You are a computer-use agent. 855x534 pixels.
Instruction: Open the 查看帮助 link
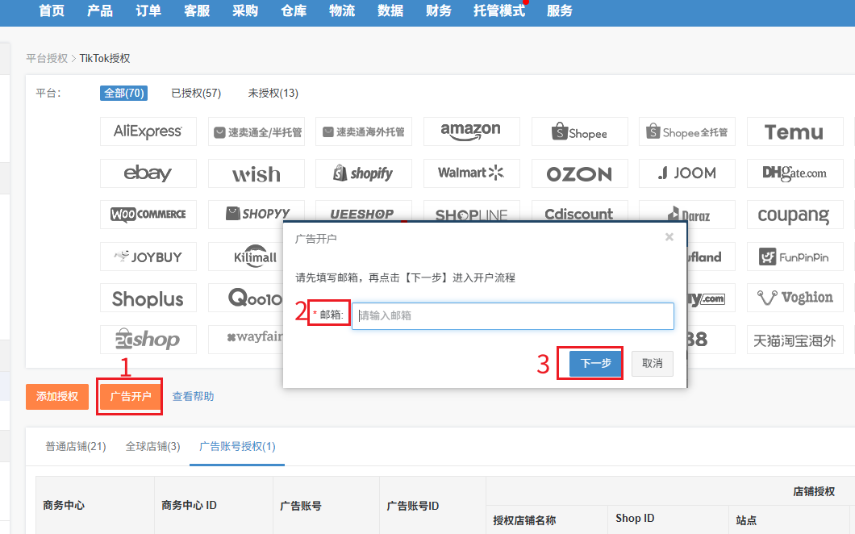click(193, 397)
